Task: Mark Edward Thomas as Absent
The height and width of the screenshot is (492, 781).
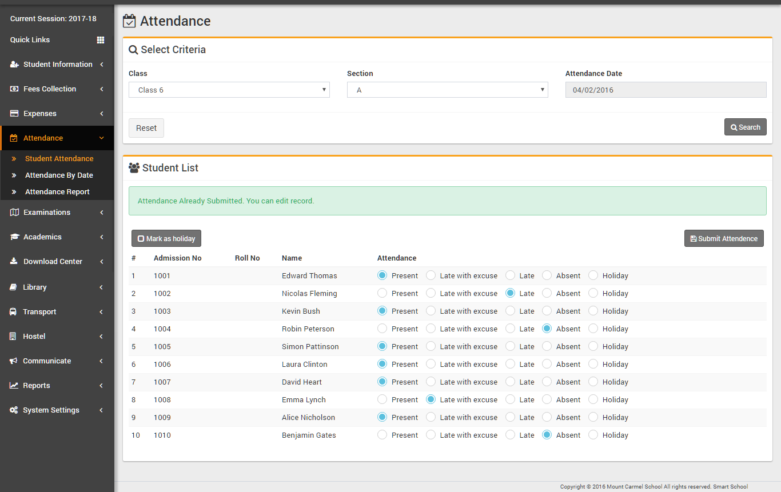Action: 547,275
